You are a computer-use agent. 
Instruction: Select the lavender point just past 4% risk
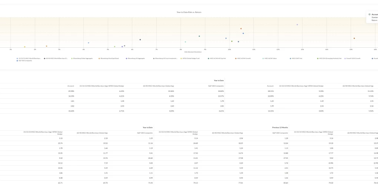click(89, 43)
